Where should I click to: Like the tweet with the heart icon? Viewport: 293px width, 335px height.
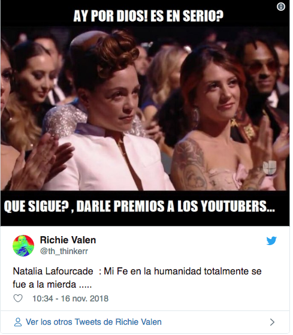pos(18,301)
